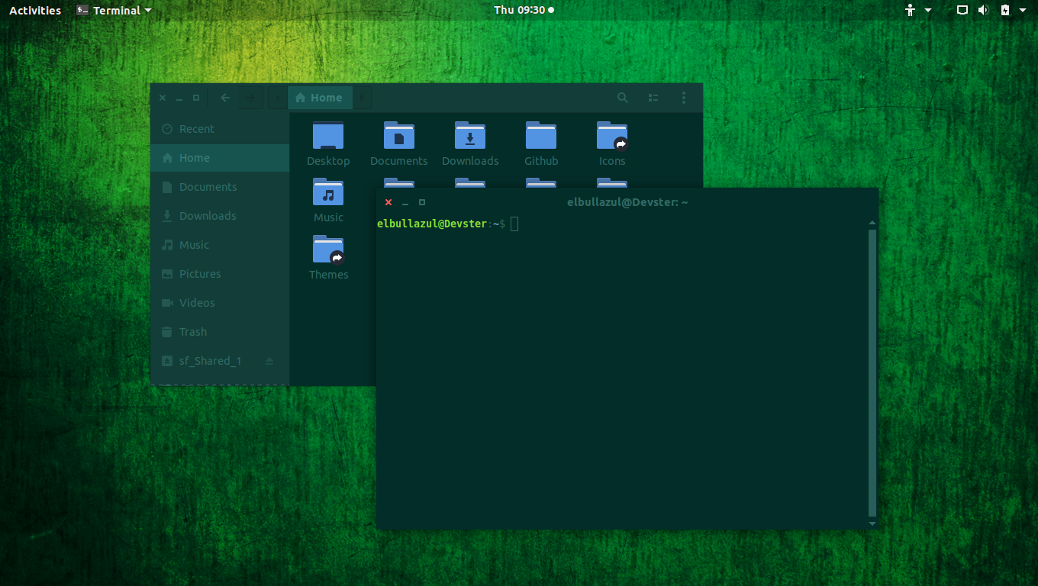Open the Files three-dot menu
The image size is (1038, 586).
[x=684, y=98]
